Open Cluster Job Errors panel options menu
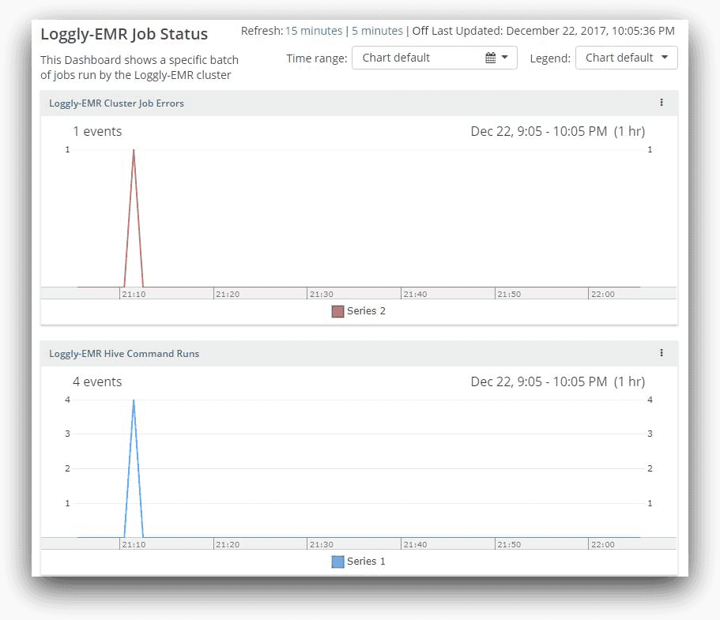Image resolution: width=720 pixels, height=620 pixels. pos(662,103)
